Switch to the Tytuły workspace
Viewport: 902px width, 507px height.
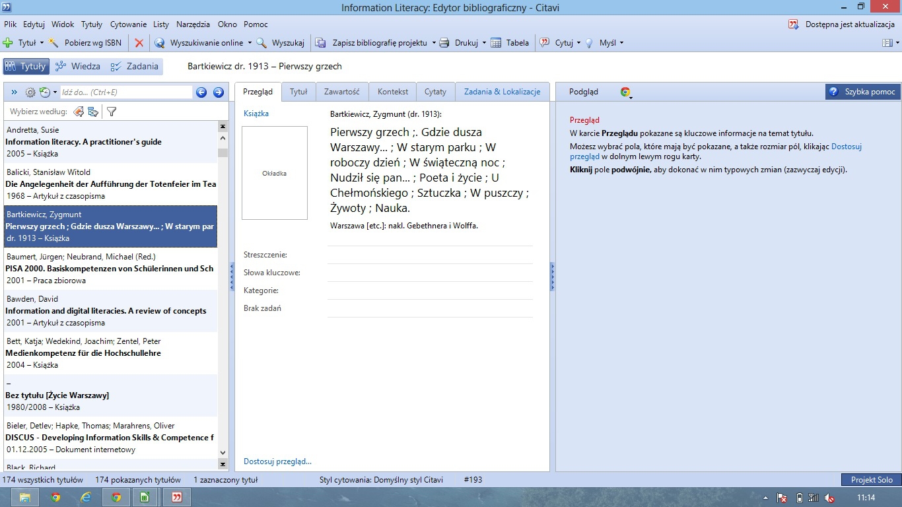point(26,66)
